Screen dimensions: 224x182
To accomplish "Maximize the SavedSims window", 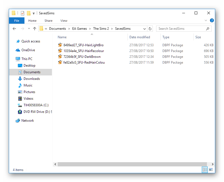I will tap(196, 13).
